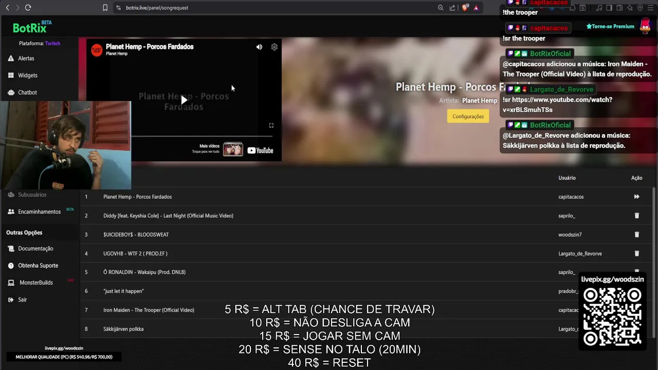Click the share icon in address bar
658x370 pixels.
tap(452, 8)
